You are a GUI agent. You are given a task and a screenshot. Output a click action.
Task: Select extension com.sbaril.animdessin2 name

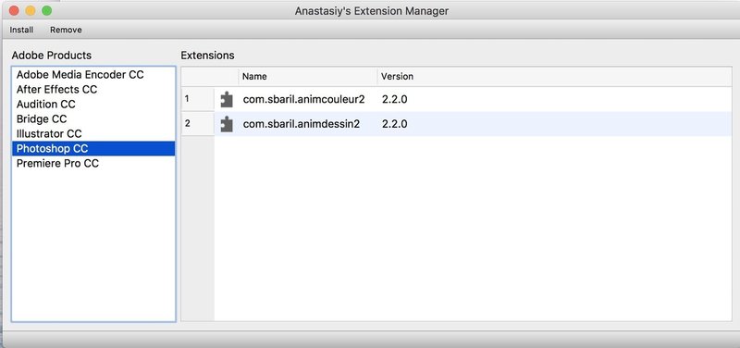click(302, 124)
